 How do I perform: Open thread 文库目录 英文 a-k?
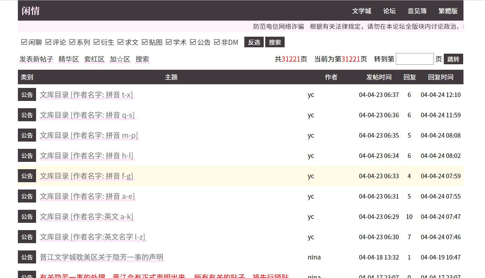tap(86, 217)
